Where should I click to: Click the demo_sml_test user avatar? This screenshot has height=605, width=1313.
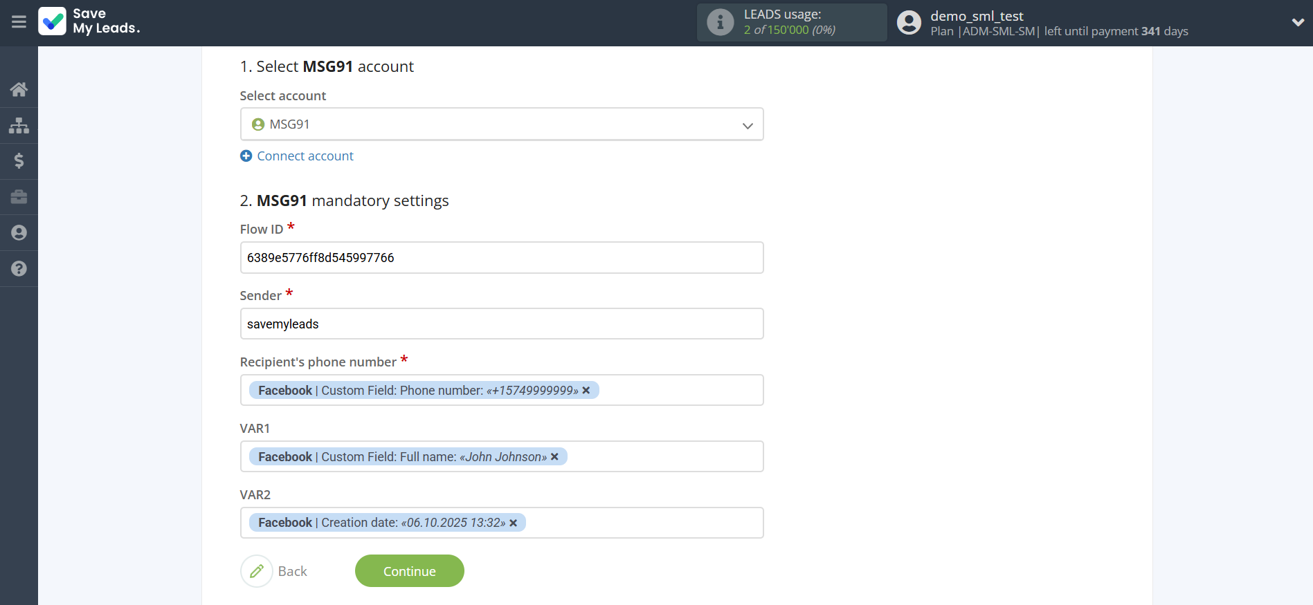[x=909, y=22]
